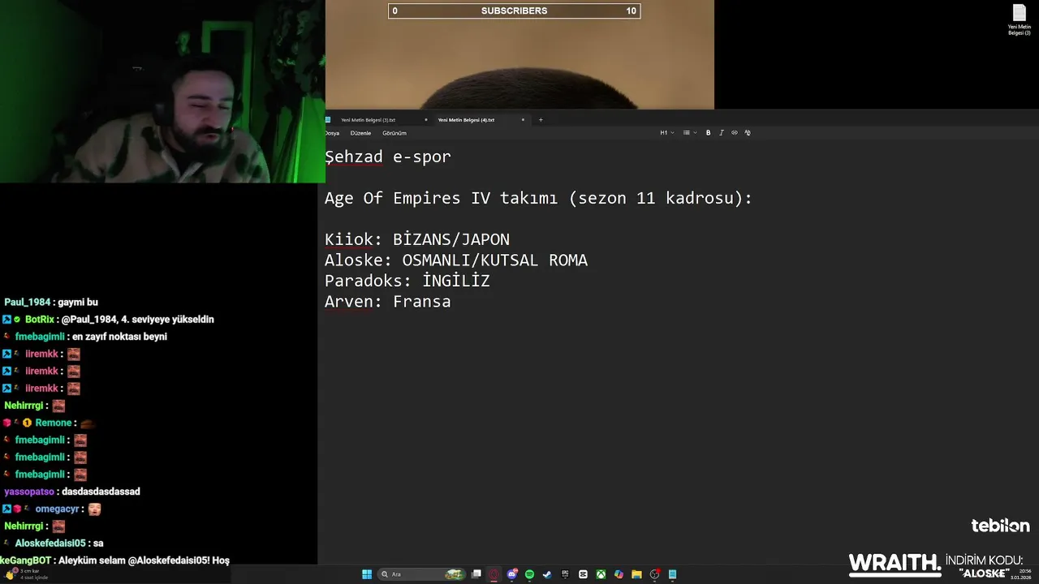The width and height of the screenshot is (1039, 584).
Task: Open Discord from the taskbar
Action: [x=512, y=574]
